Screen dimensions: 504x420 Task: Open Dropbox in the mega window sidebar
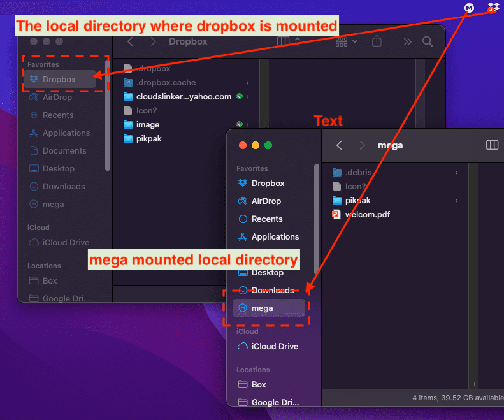point(269,183)
